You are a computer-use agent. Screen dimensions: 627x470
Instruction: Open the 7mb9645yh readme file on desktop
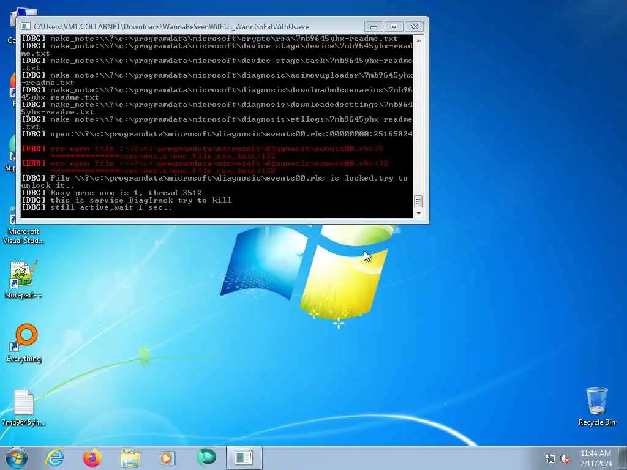click(x=23, y=408)
